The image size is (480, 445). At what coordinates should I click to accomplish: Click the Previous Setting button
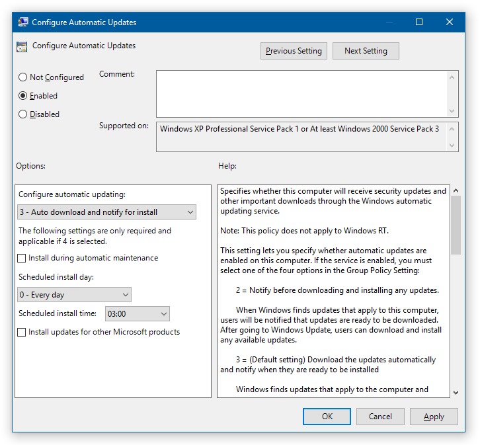click(x=294, y=51)
